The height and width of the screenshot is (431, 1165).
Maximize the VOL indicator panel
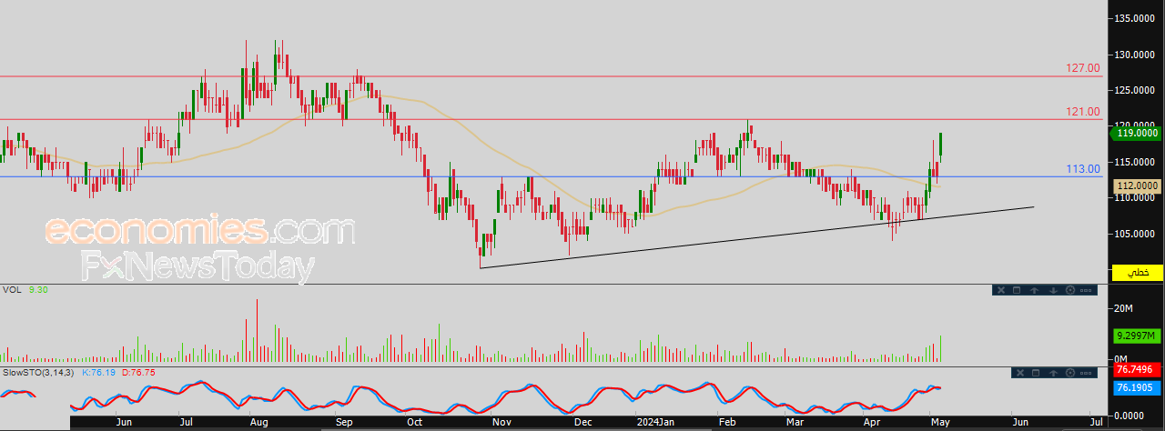(x=1017, y=290)
